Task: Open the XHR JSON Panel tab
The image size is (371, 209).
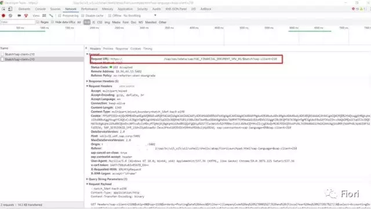Action: tap(176, 9)
